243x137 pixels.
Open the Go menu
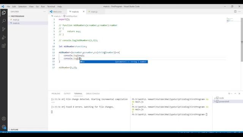point(37,6)
